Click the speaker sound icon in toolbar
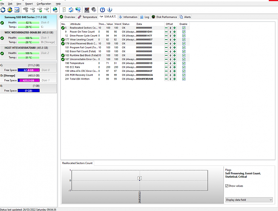The width and height of the screenshot is (278, 211). click(94, 10)
